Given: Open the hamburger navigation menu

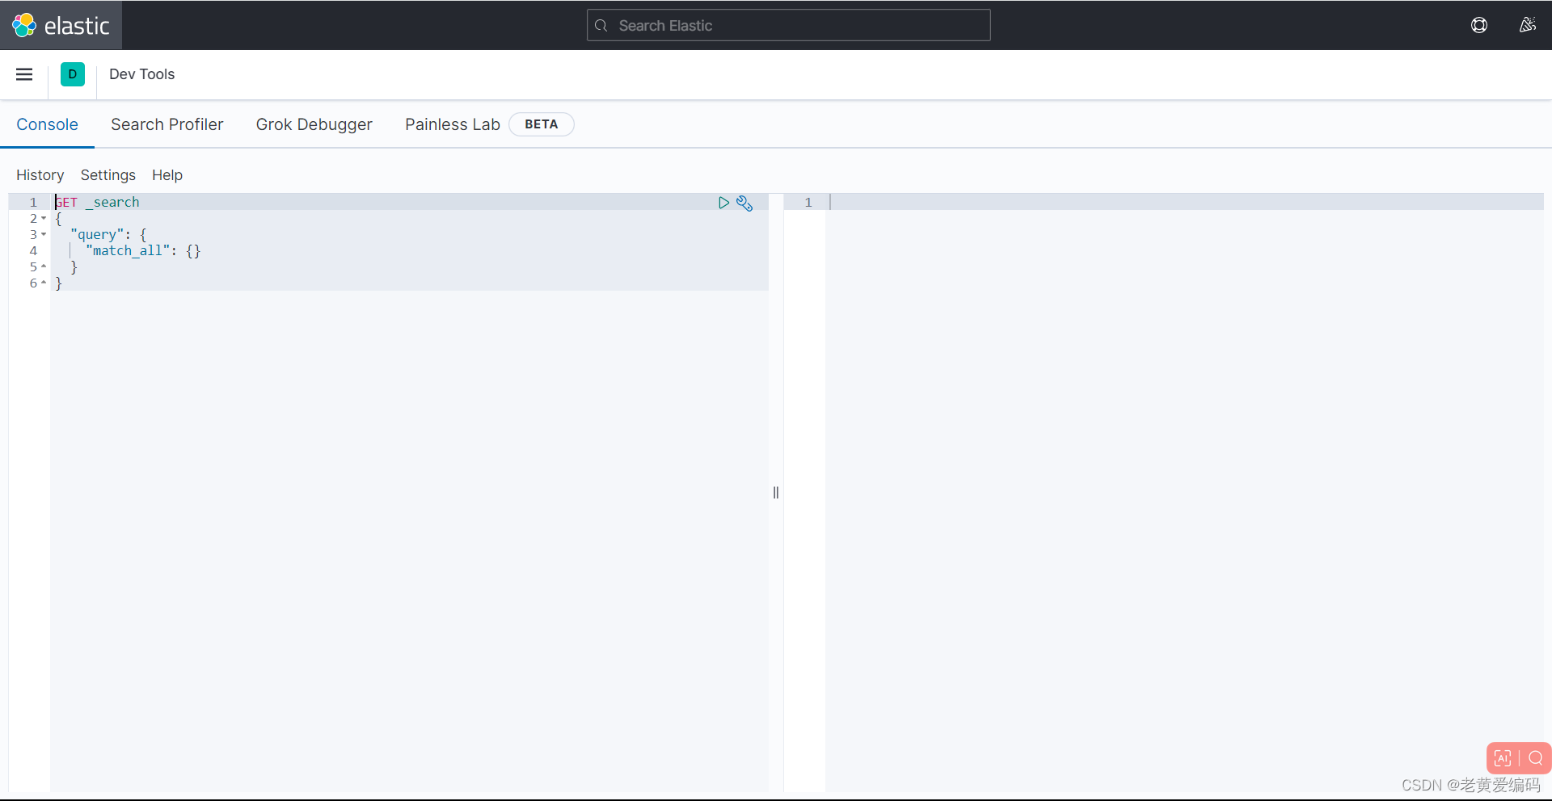Looking at the screenshot, I should coord(24,74).
